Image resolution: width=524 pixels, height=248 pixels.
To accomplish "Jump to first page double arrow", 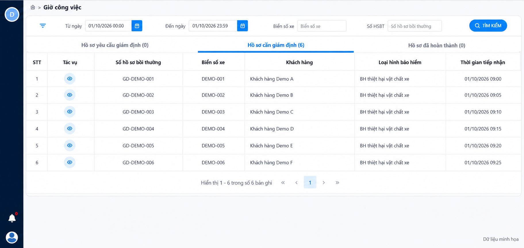I will pos(283,182).
